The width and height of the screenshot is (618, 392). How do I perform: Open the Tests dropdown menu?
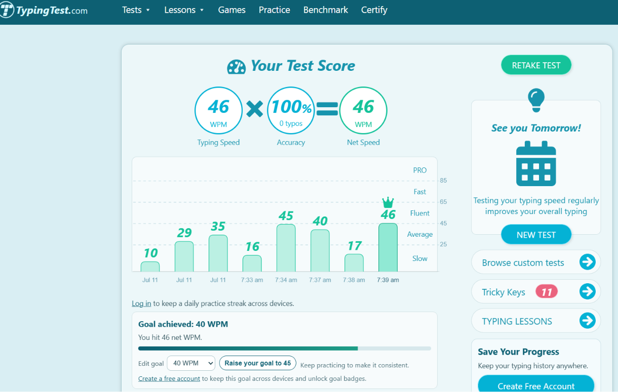tap(136, 10)
